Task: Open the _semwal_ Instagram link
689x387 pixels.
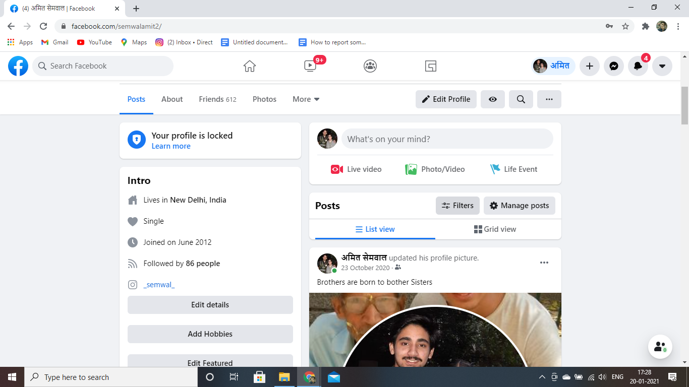Action: 159,285
